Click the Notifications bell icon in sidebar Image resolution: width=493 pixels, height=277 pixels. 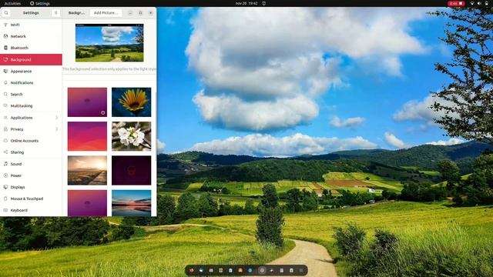pos(5,83)
